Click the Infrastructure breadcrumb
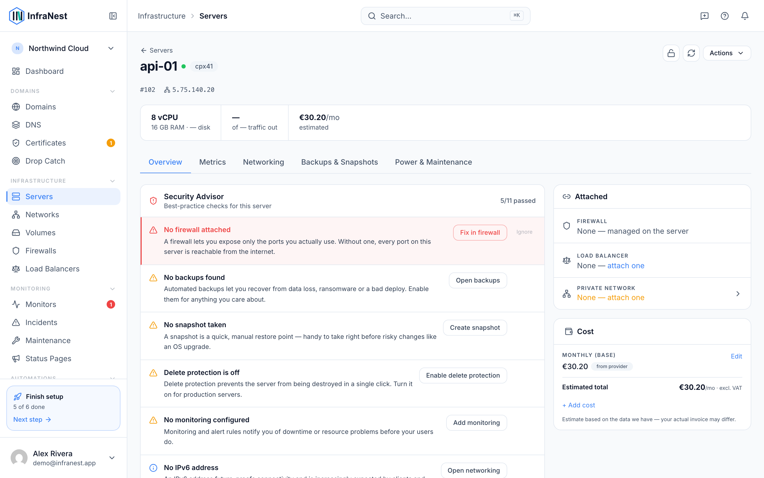The width and height of the screenshot is (764, 478). (x=162, y=16)
